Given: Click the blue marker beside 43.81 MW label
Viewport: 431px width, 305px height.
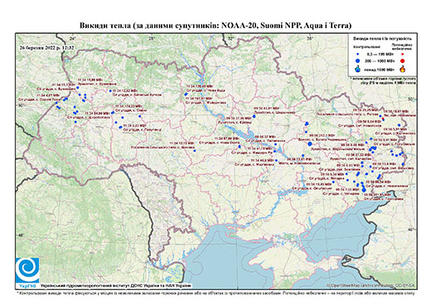Looking at the screenshot, I should (x=254, y=116).
